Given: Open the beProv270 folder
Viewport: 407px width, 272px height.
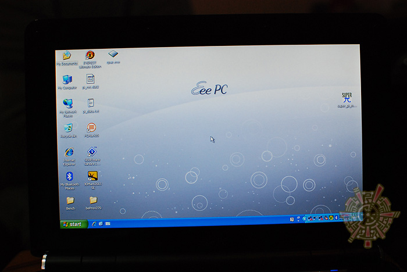Looking at the screenshot, I should coord(93,203).
